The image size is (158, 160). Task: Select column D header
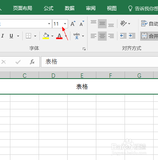click(53, 75)
